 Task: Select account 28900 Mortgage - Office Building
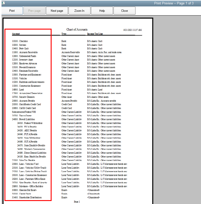(27, 186)
